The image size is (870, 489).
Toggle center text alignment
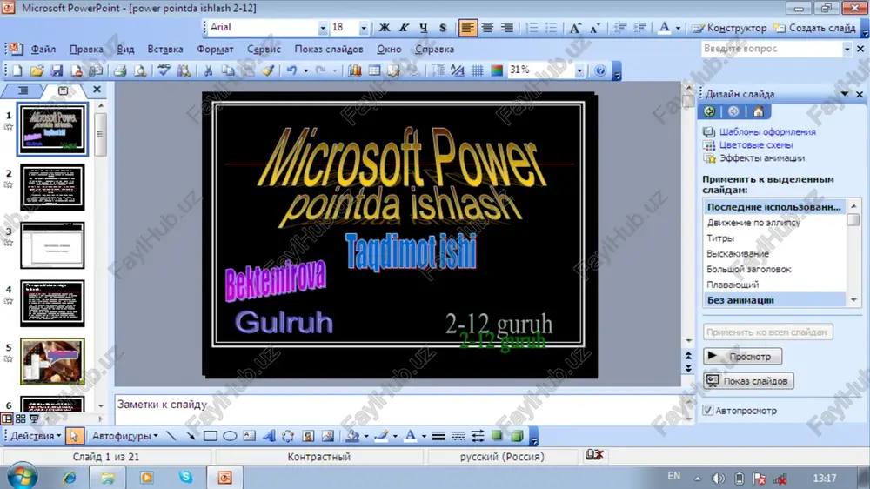pyautogui.click(x=487, y=27)
